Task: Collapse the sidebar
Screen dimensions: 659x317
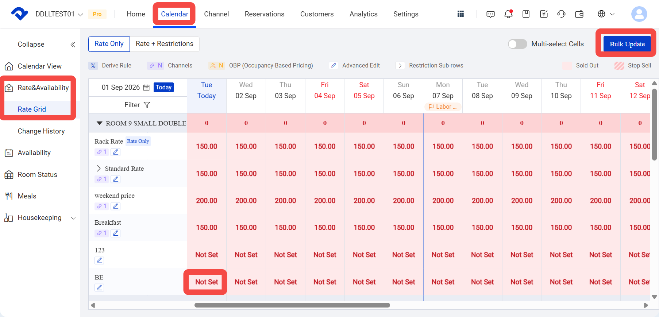Action: [73, 45]
